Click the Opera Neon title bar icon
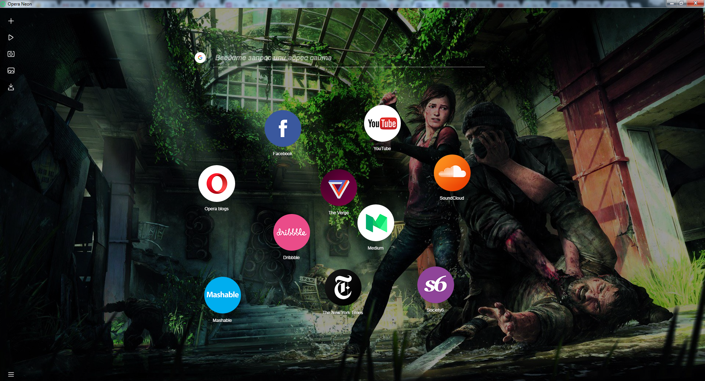The width and height of the screenshot is (705, 381). click(3, 4)
